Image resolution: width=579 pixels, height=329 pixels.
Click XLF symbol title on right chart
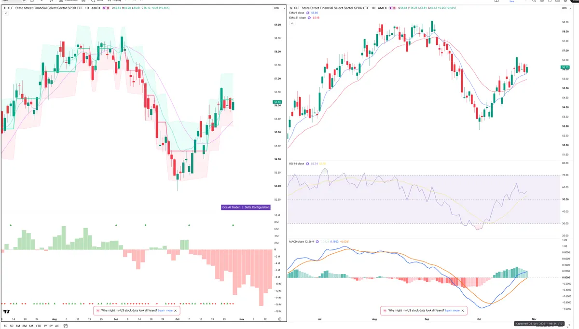pyautogui.click(x=340, y=8)
